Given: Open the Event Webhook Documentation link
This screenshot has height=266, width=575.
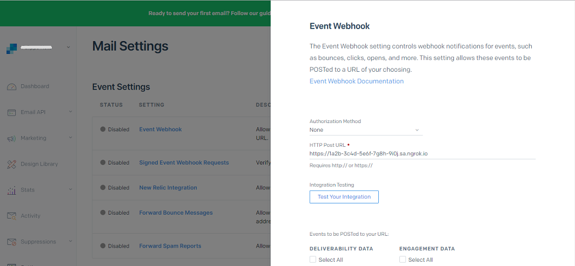Looking at the screenshot, I should [x=357, y=81].
